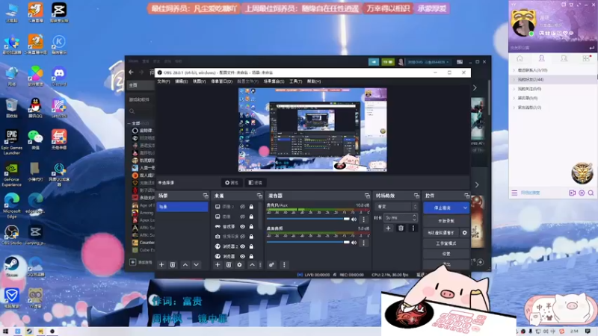This screenshot has width=598, height=336.
Task: Add a new scene with the plus icon in the Scenes dock
Action: pyautogui.click(x=161, y=265)
